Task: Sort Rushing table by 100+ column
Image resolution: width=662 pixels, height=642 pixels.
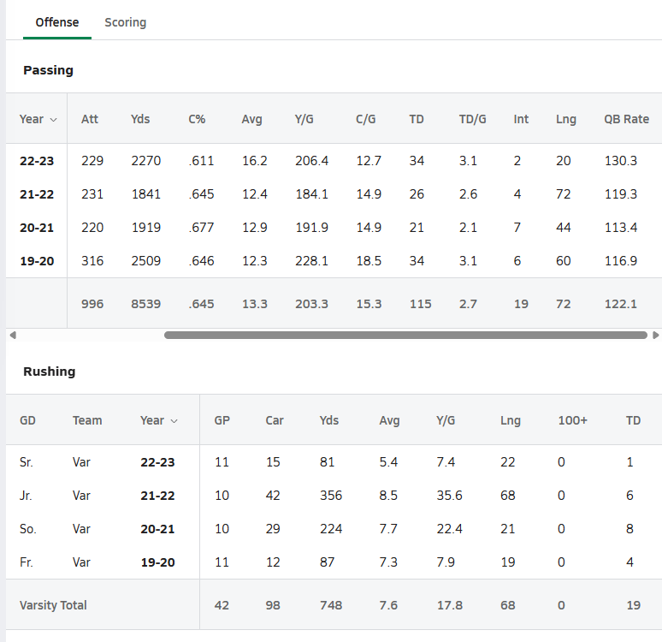Action: pos(572,420)
